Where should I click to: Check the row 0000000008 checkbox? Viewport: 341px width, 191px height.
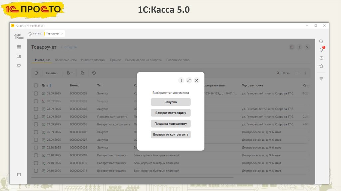pyautogui.click(x=36, y=147)
